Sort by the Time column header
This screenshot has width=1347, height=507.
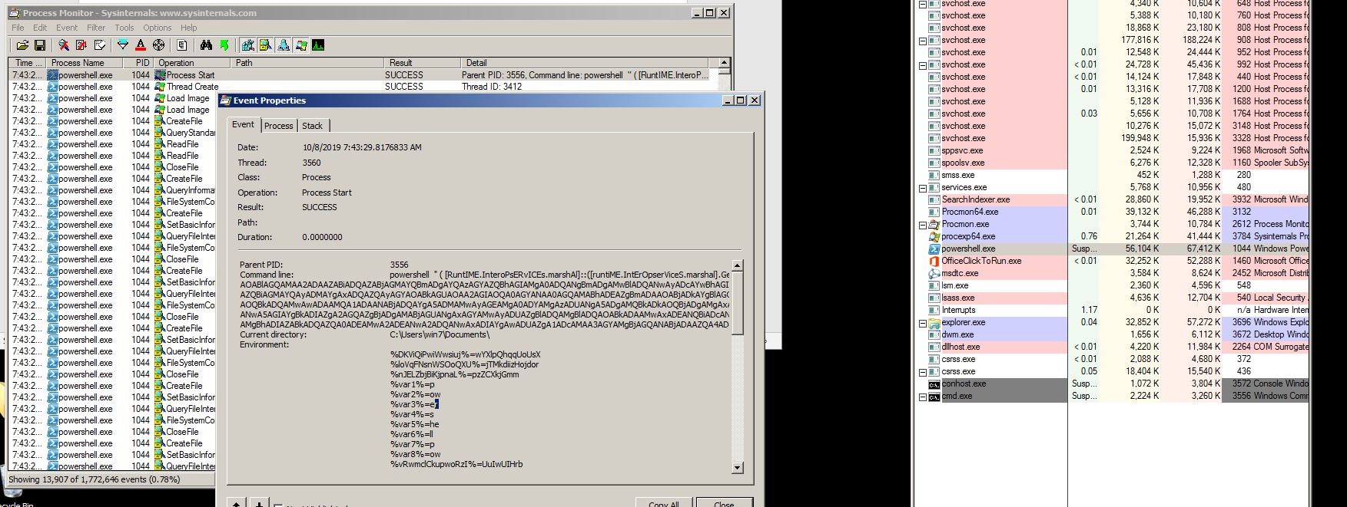pos(28,63)
